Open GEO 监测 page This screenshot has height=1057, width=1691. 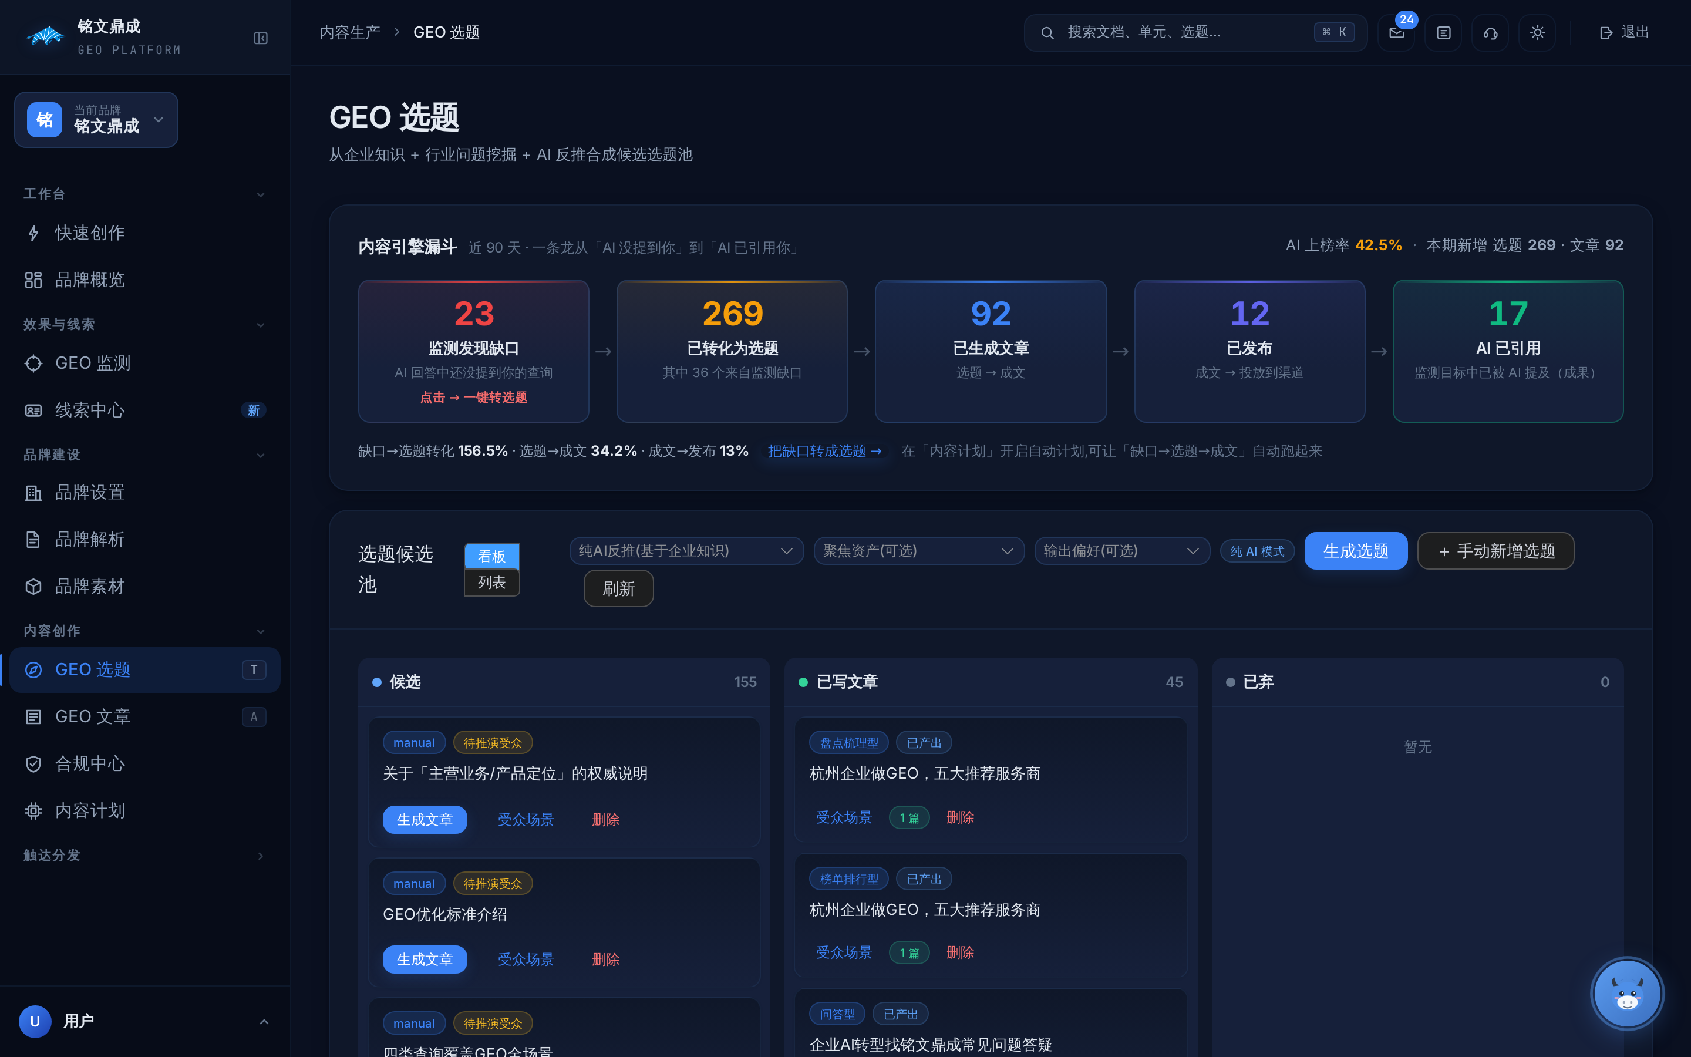click(x=144, y=363)
